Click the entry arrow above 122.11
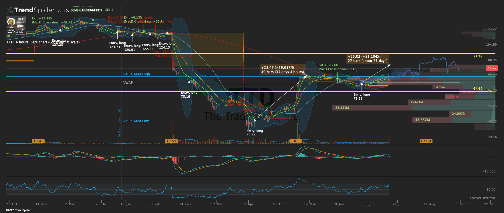 coord(150,34)
